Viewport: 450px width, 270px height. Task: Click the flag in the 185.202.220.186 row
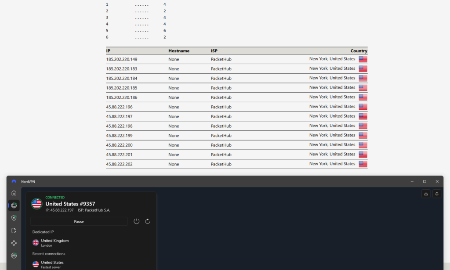pos(363,97)
